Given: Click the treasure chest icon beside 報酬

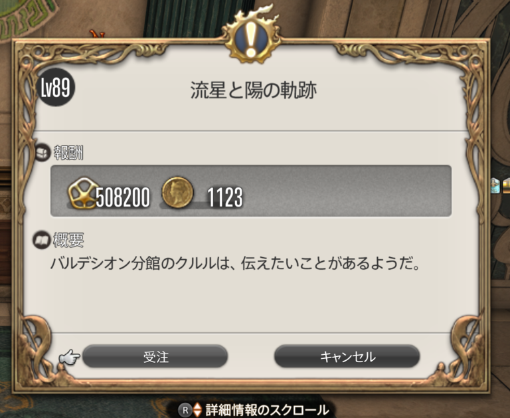Looking at the screenshot, I should click(43, 153).
